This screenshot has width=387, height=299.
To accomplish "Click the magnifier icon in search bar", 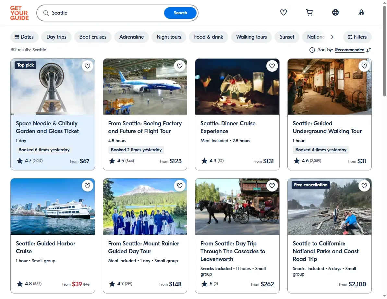I will [46, 13].
